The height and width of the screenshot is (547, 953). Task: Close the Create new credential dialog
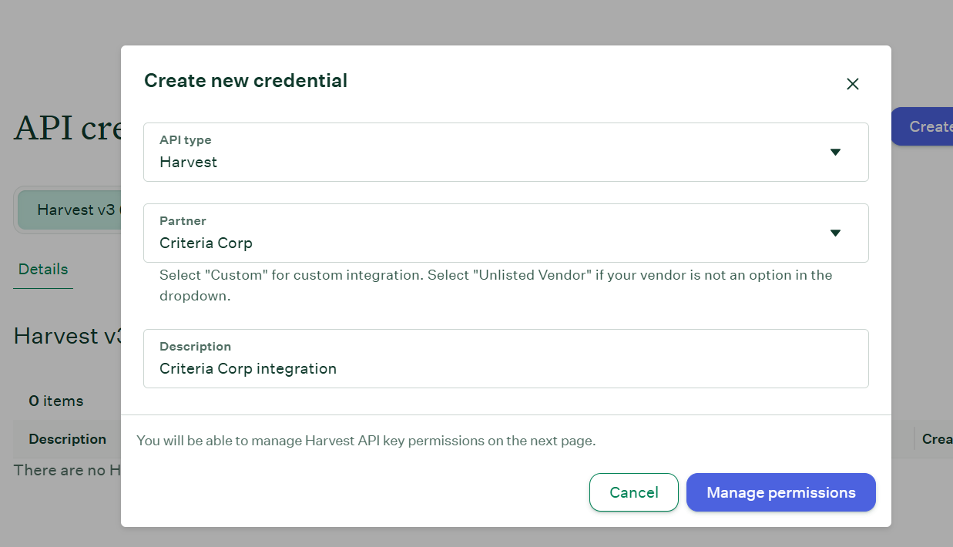(x=852, y=84)
